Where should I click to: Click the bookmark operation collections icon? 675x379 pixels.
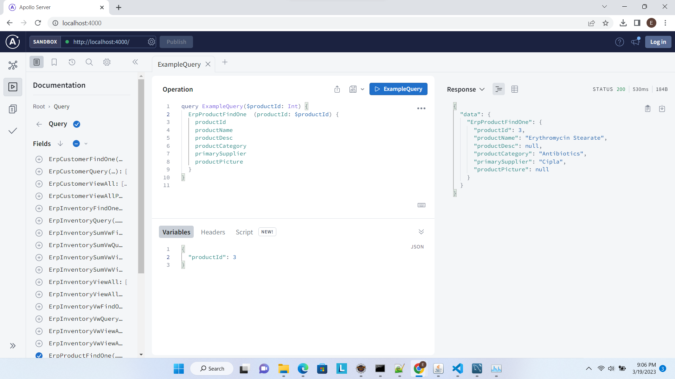pos(54,62)
